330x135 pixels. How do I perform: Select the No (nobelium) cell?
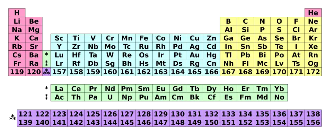[x=279, y=97]
